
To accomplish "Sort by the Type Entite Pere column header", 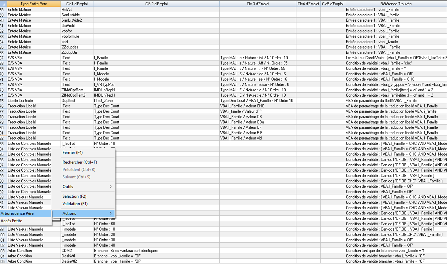I will pyautogui.click(x=34, y=4).
